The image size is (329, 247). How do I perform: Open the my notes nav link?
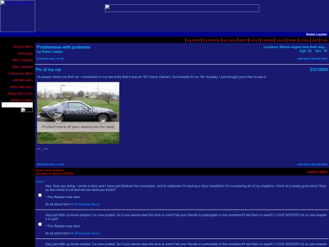(x=230, y=40)
